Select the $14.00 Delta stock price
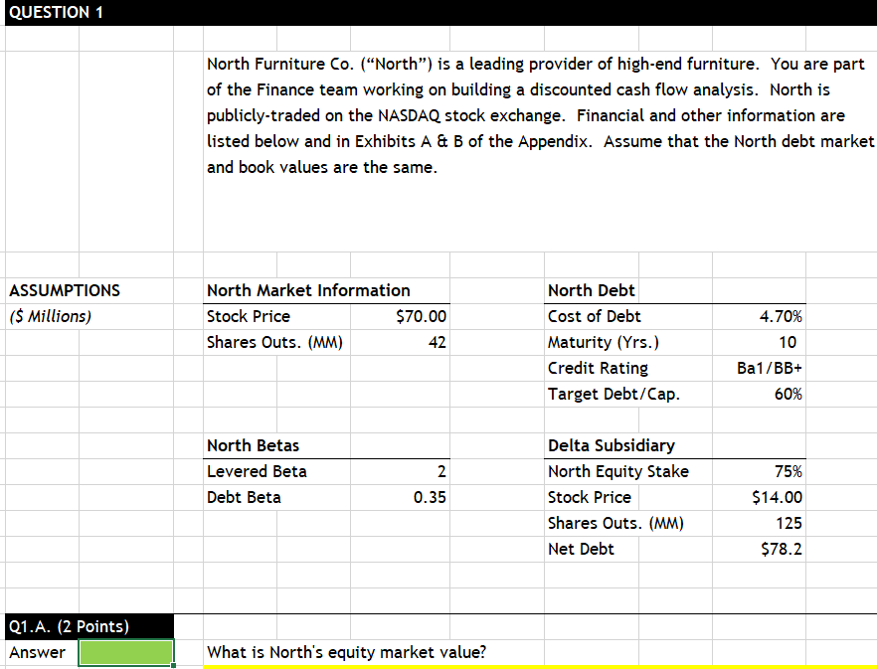This screenshot has height=669, width=877. (x=778, y=497)
